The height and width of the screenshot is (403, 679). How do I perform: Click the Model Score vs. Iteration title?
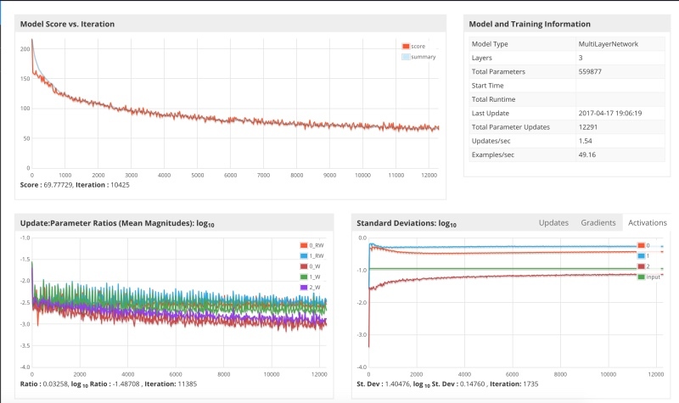point(67,25)
